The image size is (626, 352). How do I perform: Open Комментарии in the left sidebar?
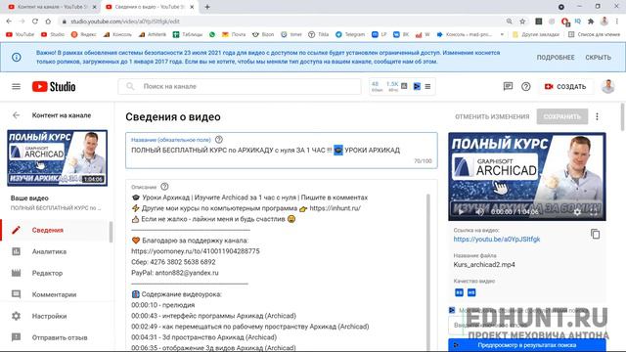[x=55, y=294]
